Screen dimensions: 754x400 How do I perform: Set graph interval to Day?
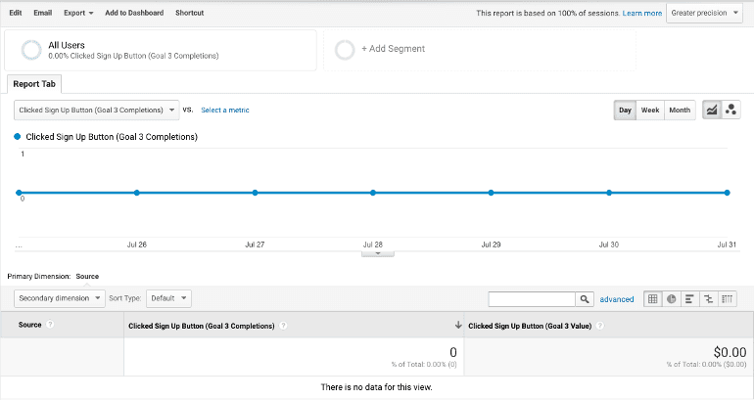click(x=625, y=111)
